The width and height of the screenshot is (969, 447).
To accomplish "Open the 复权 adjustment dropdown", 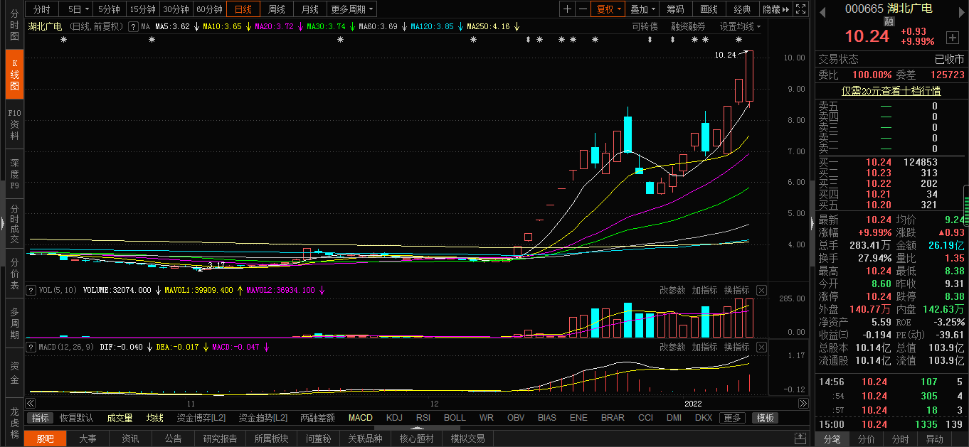I will 609,9.
